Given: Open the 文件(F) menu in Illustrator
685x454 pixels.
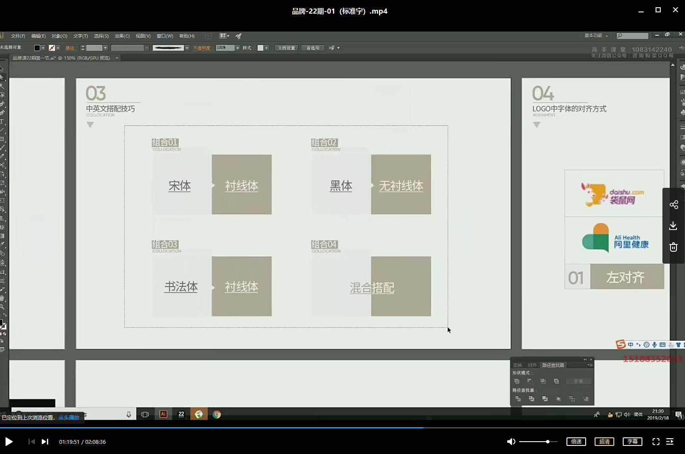Looking at the screenshot, I should [x=18, y=36].
